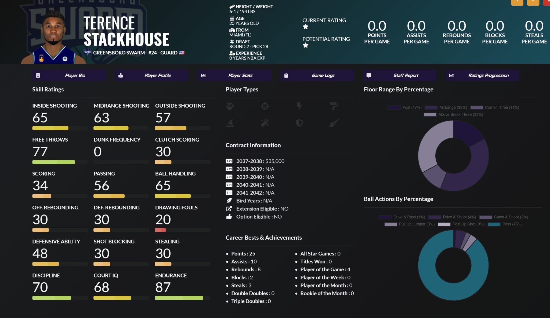Screen dimensions: 550x318
Task: Open the Player Bio tab
Action: point(69,76)
